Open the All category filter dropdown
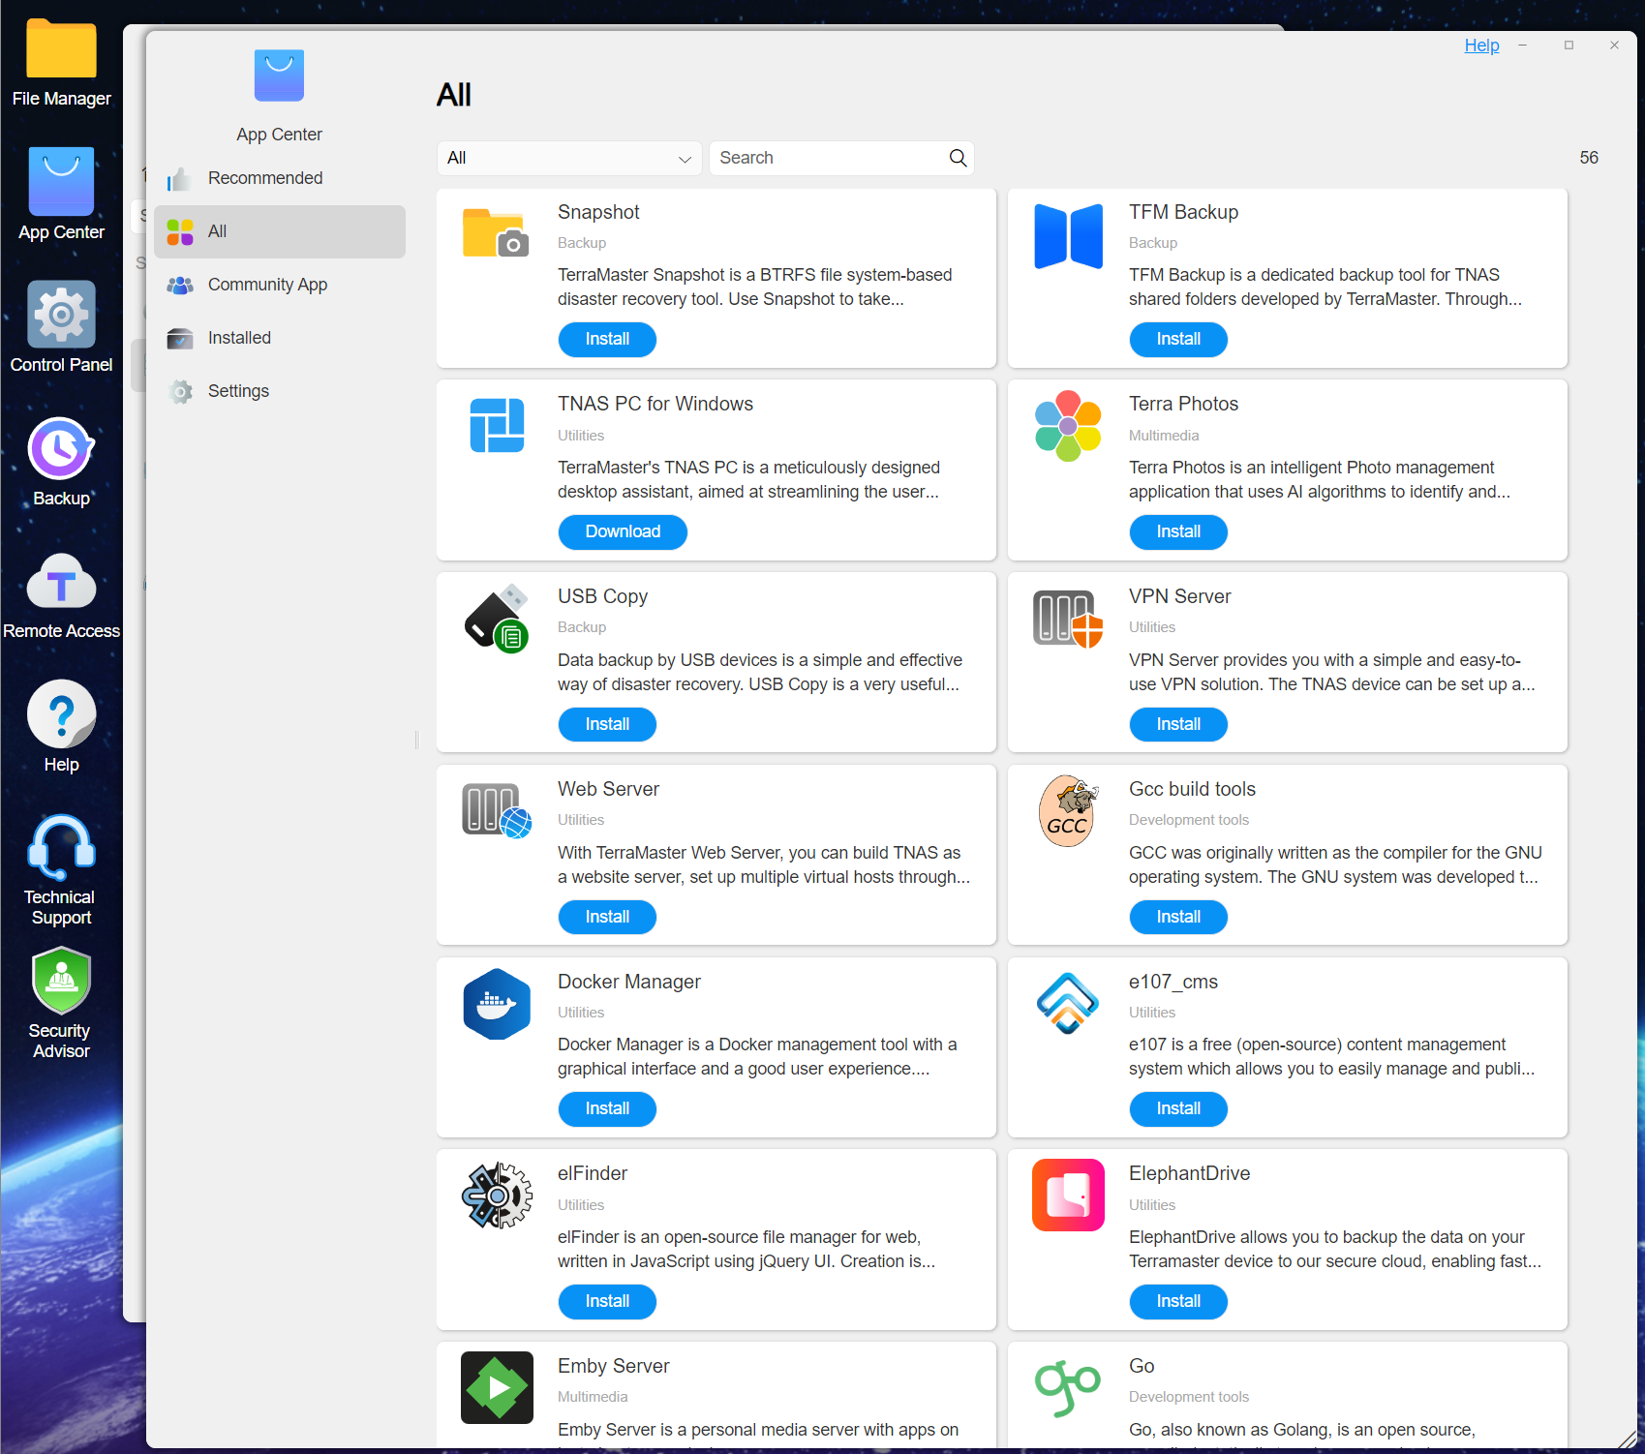Viewport: 1645px width, 1454px height. click(x=569, y=158)
